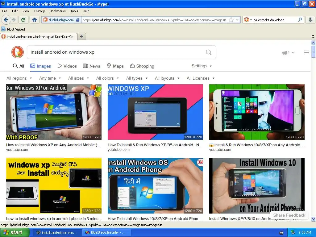Image resolution: width=316 pixels, height=237 pixels.
Task: Select the install android on windows xp browser tab
Action: coord(39,37)
